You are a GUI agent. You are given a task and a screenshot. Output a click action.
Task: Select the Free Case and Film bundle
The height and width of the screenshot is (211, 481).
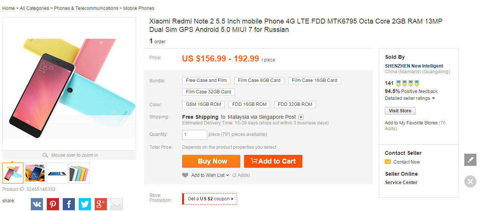point(206,80)
